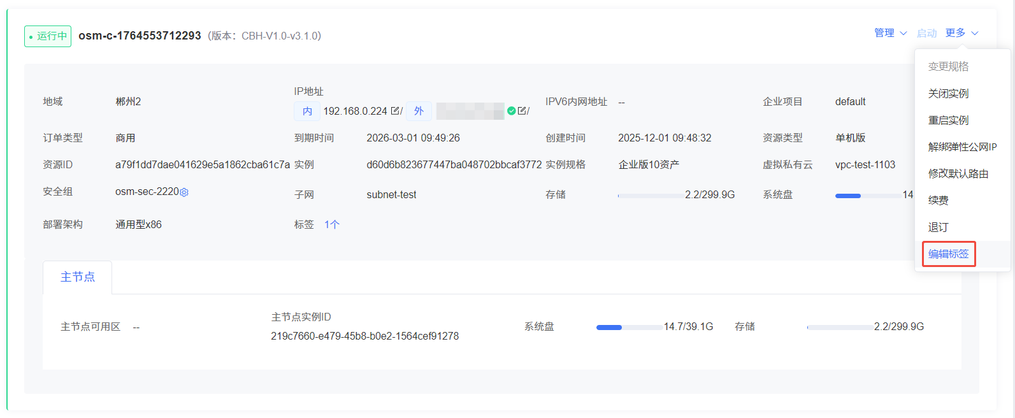1015x418 pixels.
Task: Click the edit icon beside the external IP
Action: [x=522, y=111]
